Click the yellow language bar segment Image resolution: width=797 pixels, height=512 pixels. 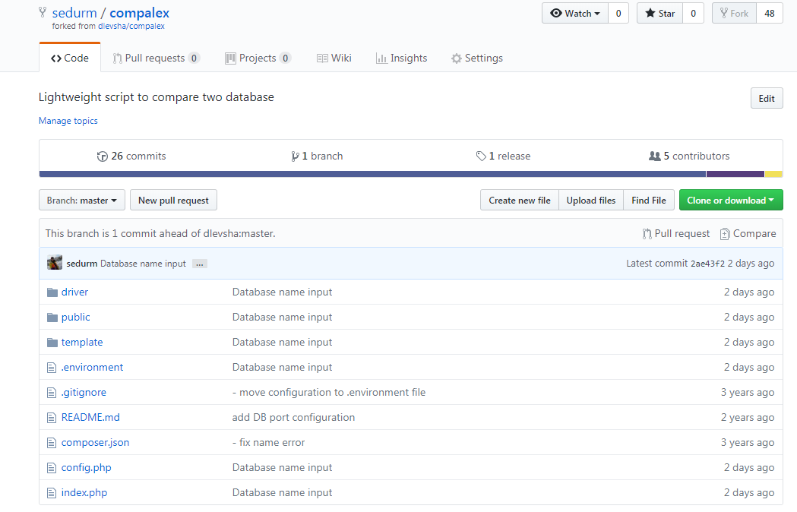(773, 175)
